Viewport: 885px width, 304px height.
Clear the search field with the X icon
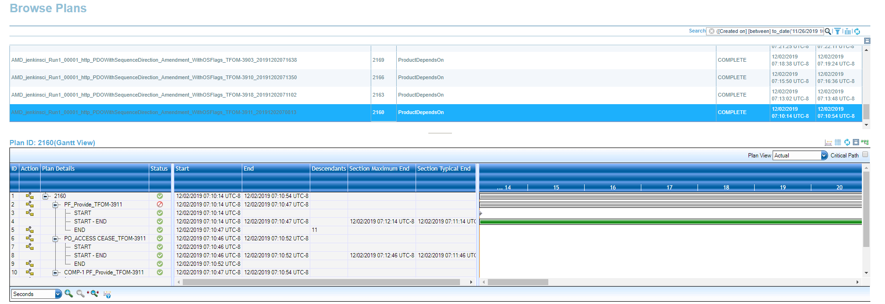tap(712, 31)
